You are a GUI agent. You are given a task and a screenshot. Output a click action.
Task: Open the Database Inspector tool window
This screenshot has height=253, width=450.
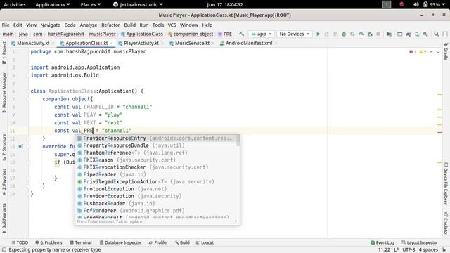120,242
